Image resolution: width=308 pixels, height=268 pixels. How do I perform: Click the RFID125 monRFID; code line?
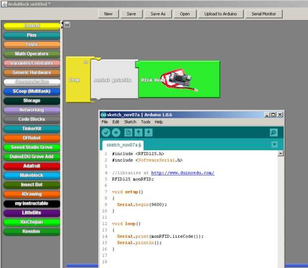(133, 179)
